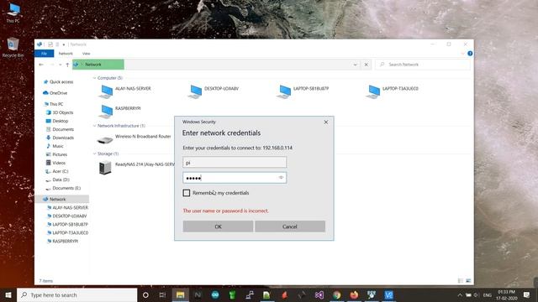Collapse the Network Infrastructure (1) group
This screenshot has width=538, height=302.
coord(95,126)
